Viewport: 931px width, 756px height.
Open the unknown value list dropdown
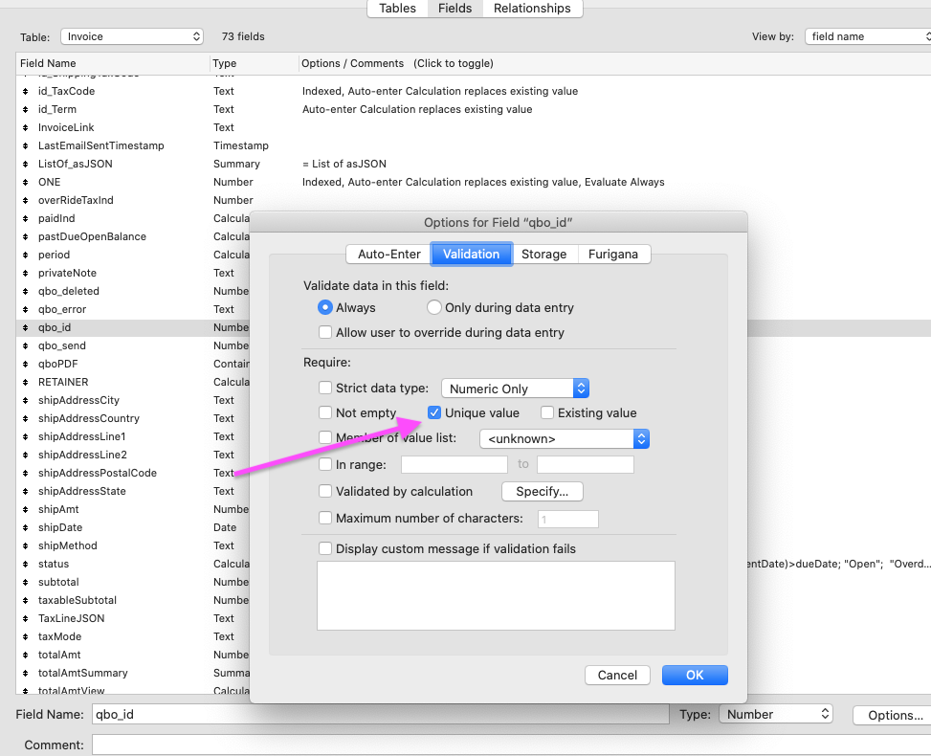point(565,439)
